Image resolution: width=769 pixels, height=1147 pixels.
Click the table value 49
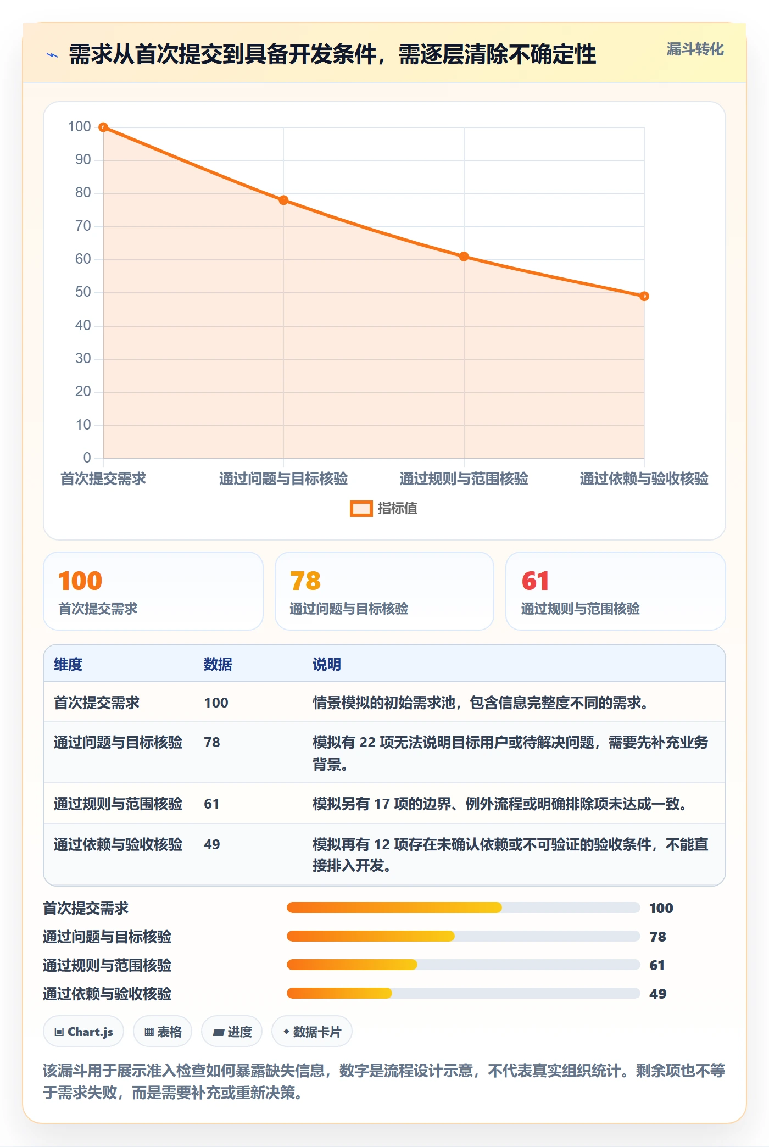point(212,844)
